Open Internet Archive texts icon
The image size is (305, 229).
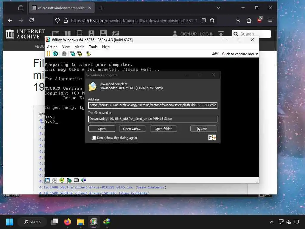point(68,33)
